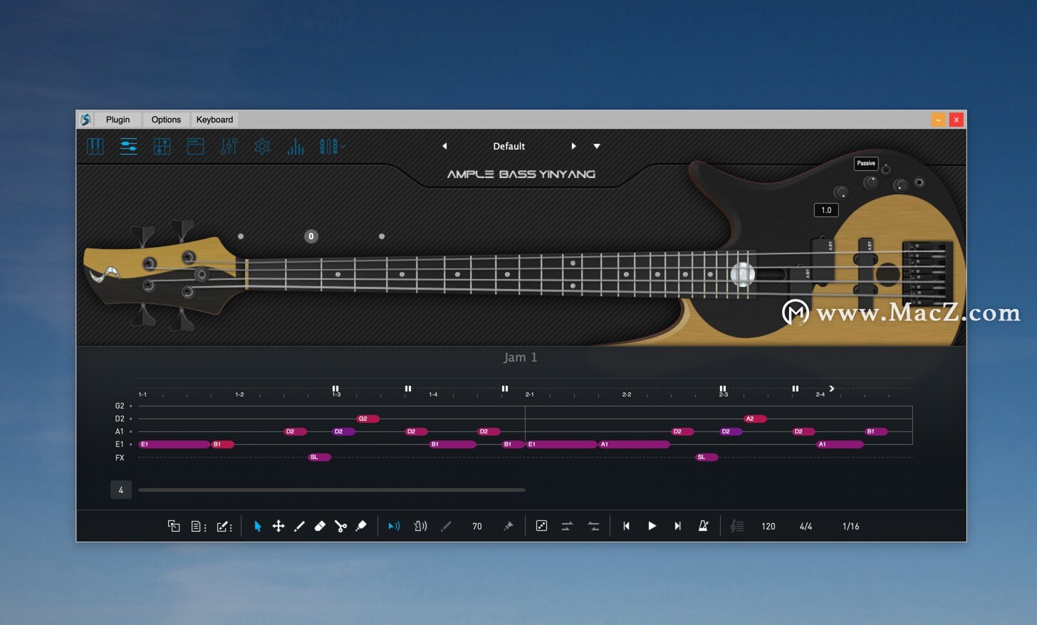Click the FX row label
Screen dimensions: 1037x625
tap(120, 458)
